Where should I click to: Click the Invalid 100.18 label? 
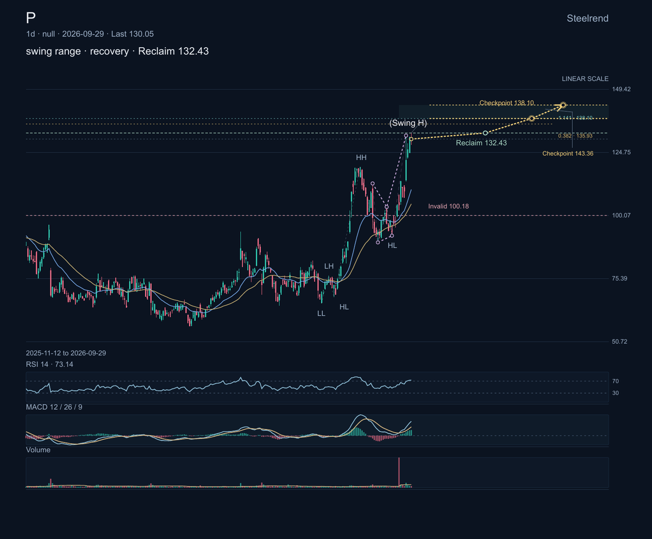(448, 206)
